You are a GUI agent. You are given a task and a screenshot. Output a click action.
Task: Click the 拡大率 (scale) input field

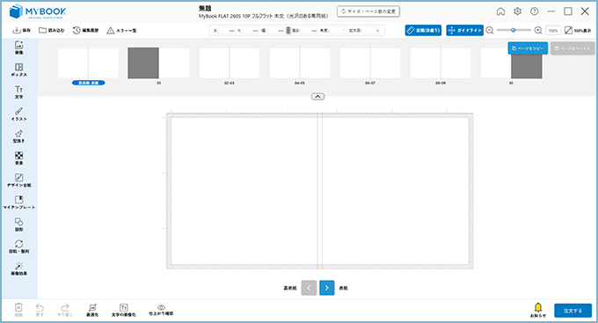click(371, 30)
